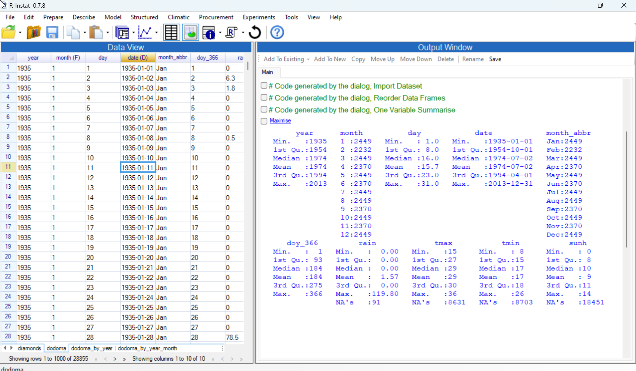Select the doy_366 column header
The image size is (636, 371).
coord(207,58)
